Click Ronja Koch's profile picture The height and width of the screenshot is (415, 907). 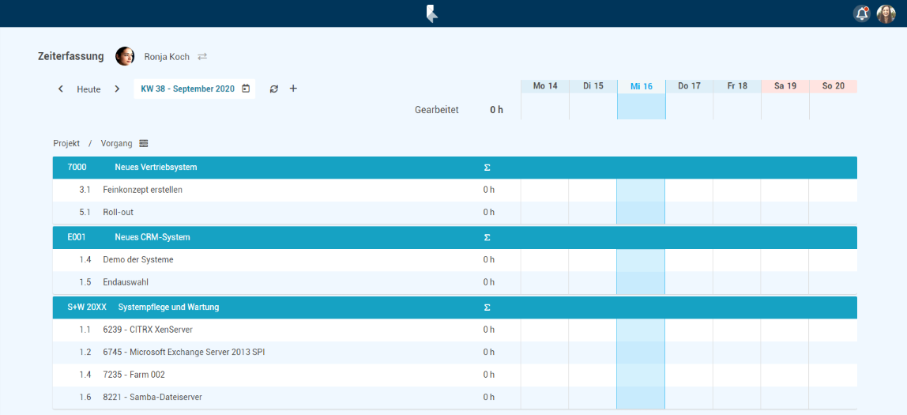coord(125,56)
